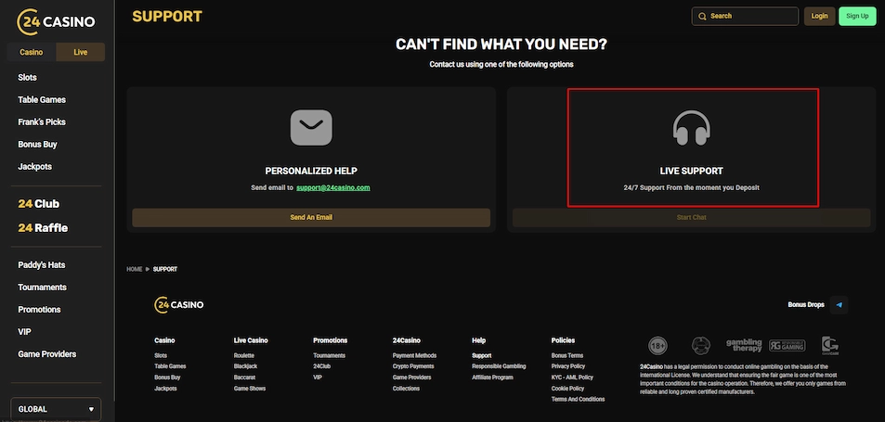
Task: Click the 18+ age restriction badge
Action: pyautogui.click(x=657, y=346)
